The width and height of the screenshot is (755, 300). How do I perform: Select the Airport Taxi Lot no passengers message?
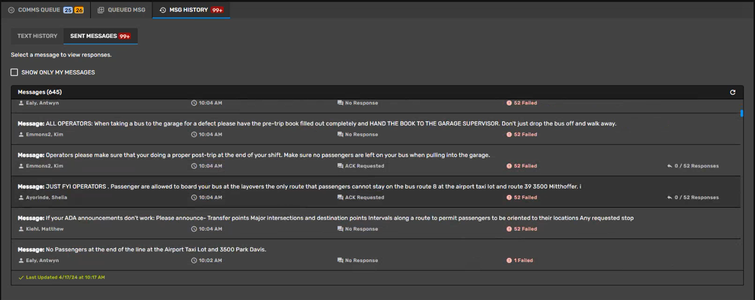pos(155,249)
